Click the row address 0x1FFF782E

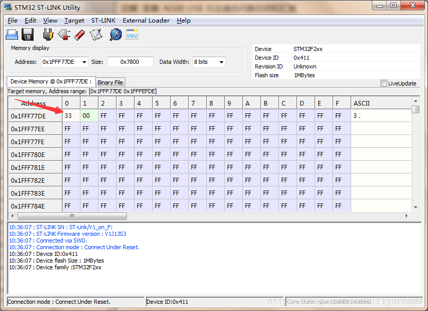(35, 180)
